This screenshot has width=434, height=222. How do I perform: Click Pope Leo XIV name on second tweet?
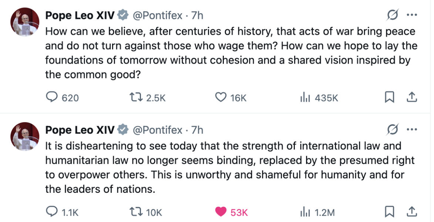(x=80, y=130)
